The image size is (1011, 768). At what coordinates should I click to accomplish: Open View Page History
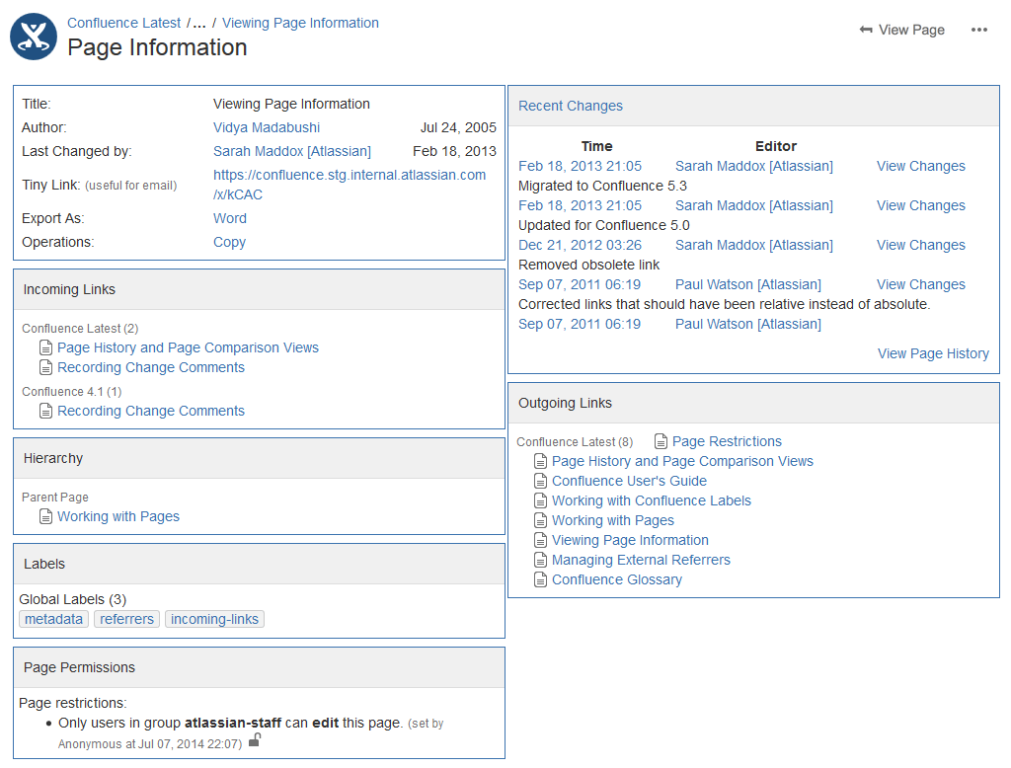pos(933,353)
